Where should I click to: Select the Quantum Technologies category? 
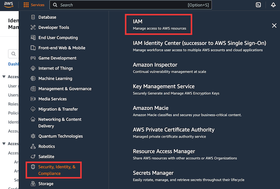pos(61,136)
